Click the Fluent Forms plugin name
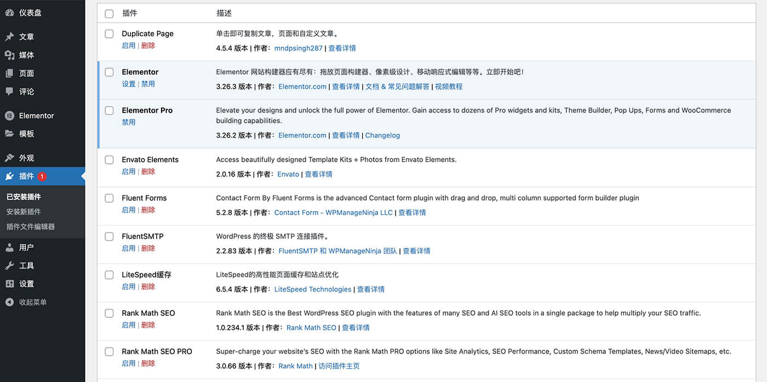The height and width of the screenshot is (382, 767). coord(144,198)
